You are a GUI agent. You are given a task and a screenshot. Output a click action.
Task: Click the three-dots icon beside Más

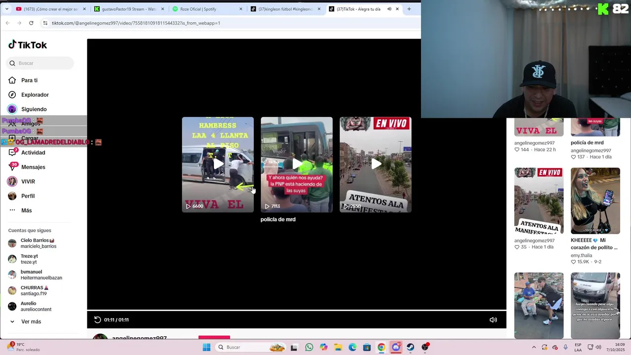pyautogui.click(x=12, y=210)
